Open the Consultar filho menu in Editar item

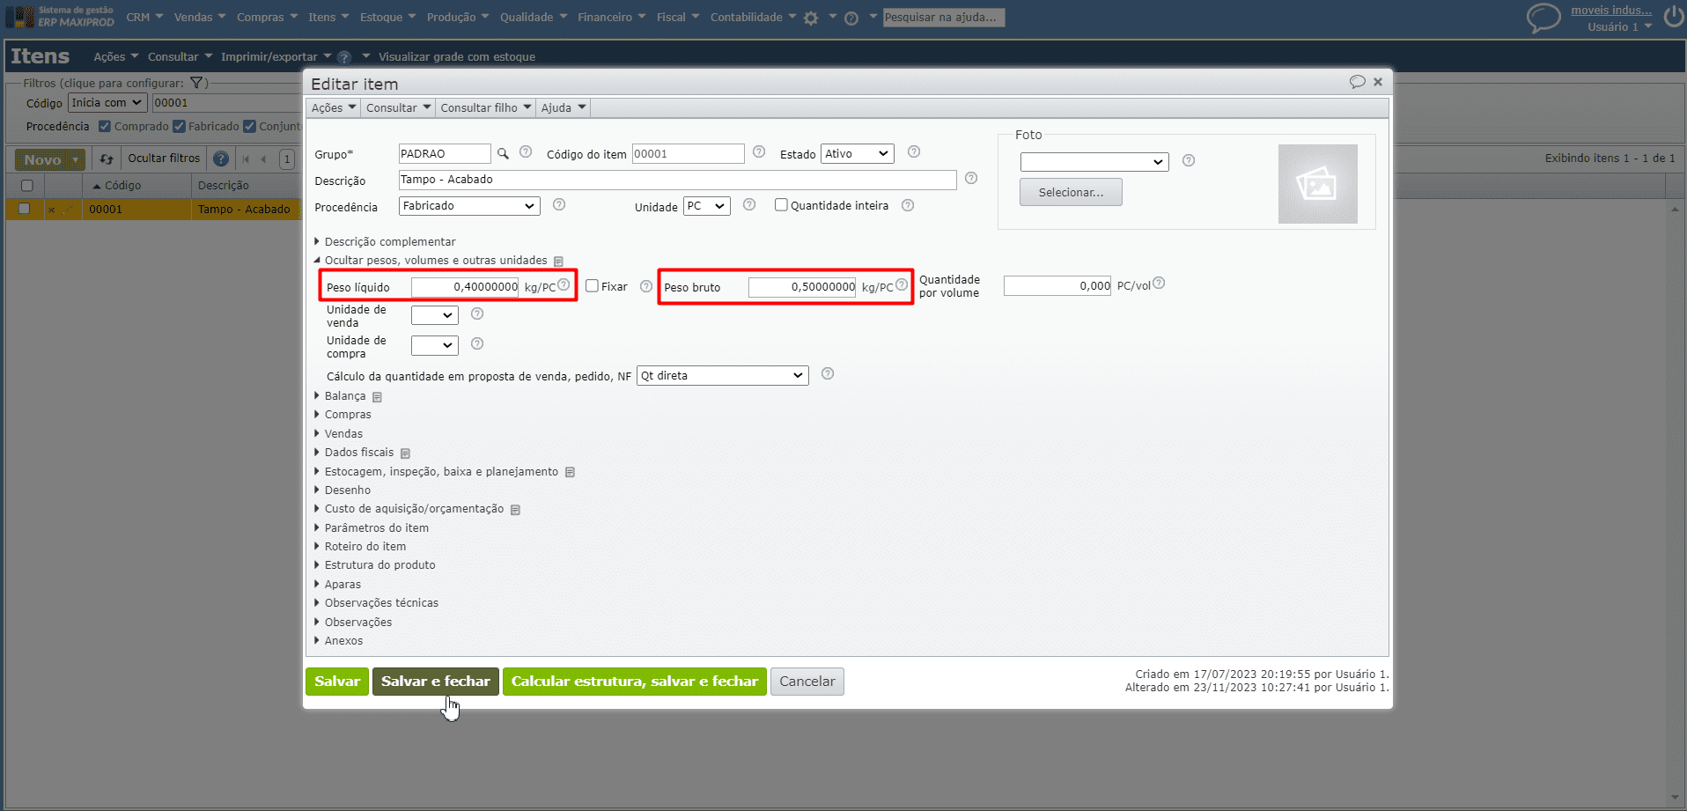click(486, 107)
